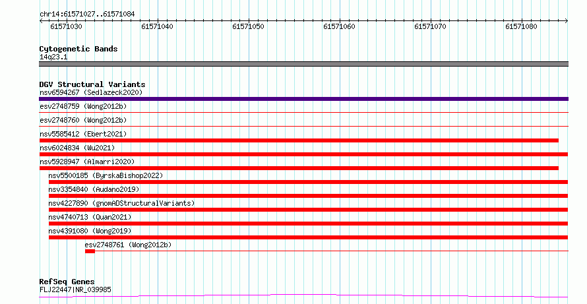Viewport: 587px width, 304px height.
Task: Open nsv3354840 (Audano2019) variant label
Action: 94,189
